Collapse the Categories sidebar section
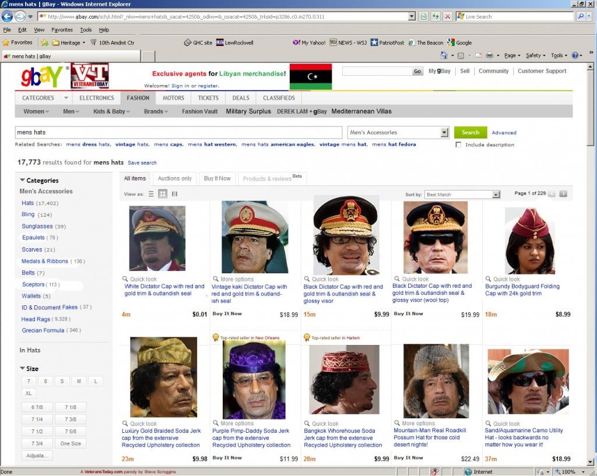 [x=23, y=180]
